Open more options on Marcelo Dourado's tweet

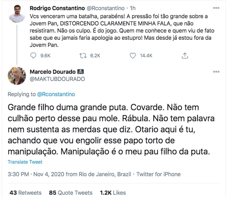pyautogui.click(x=216, y=72)
